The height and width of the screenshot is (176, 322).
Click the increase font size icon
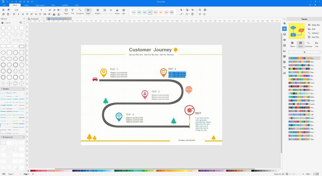pos(50,10)
